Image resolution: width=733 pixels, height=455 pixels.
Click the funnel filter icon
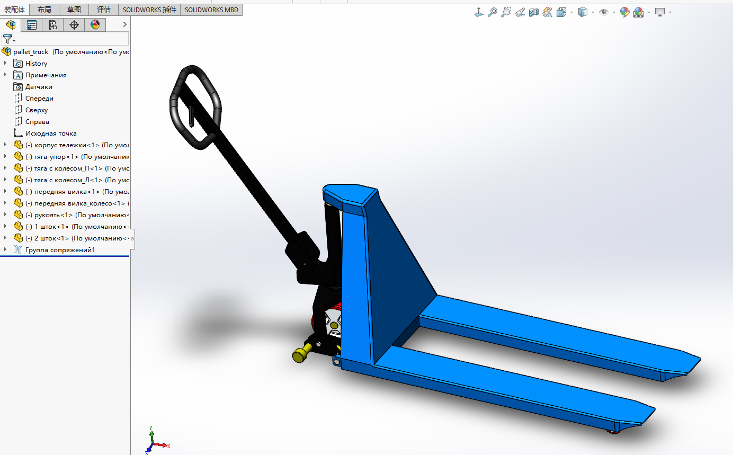pos(8,39)
